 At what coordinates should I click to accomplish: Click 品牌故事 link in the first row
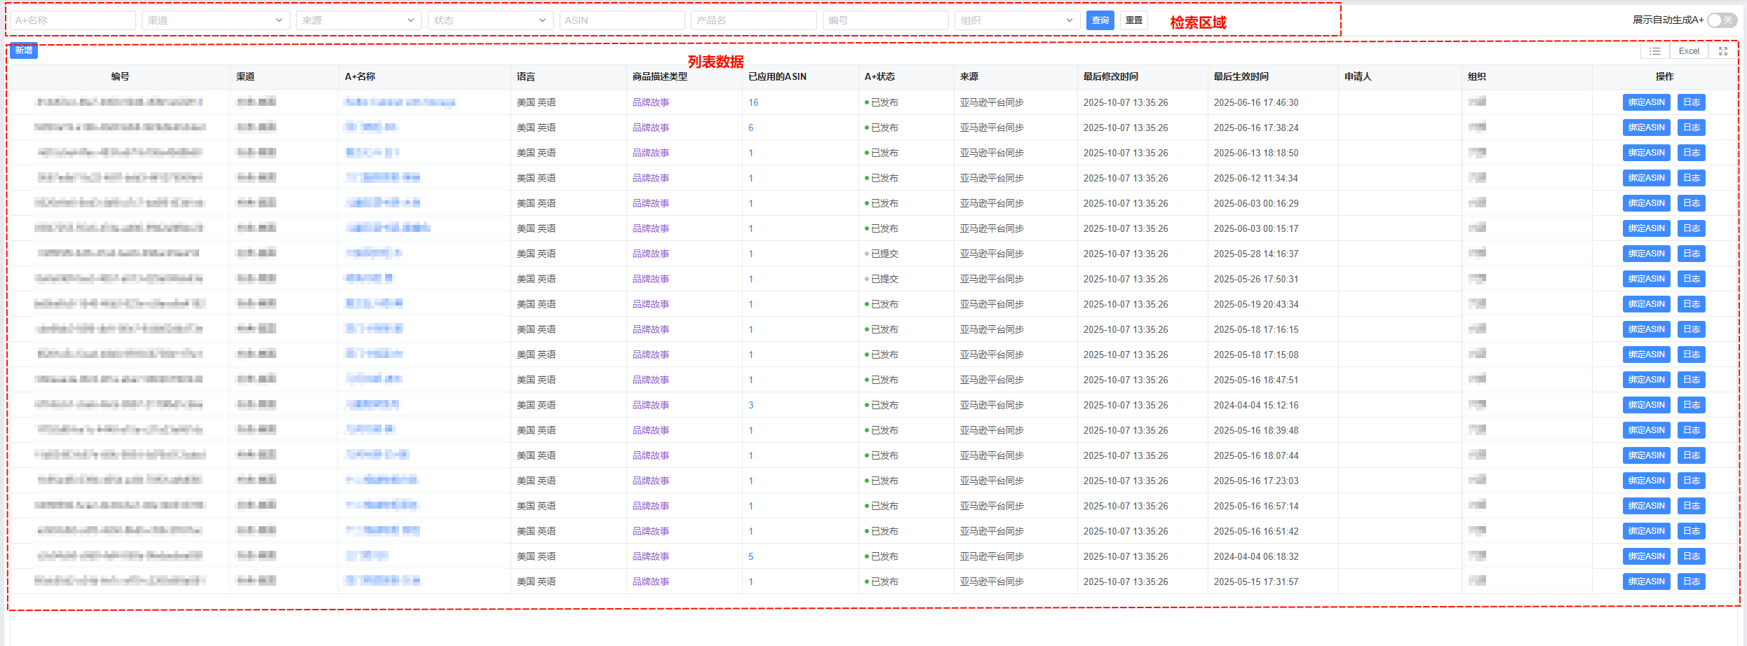tap(651, 102)
